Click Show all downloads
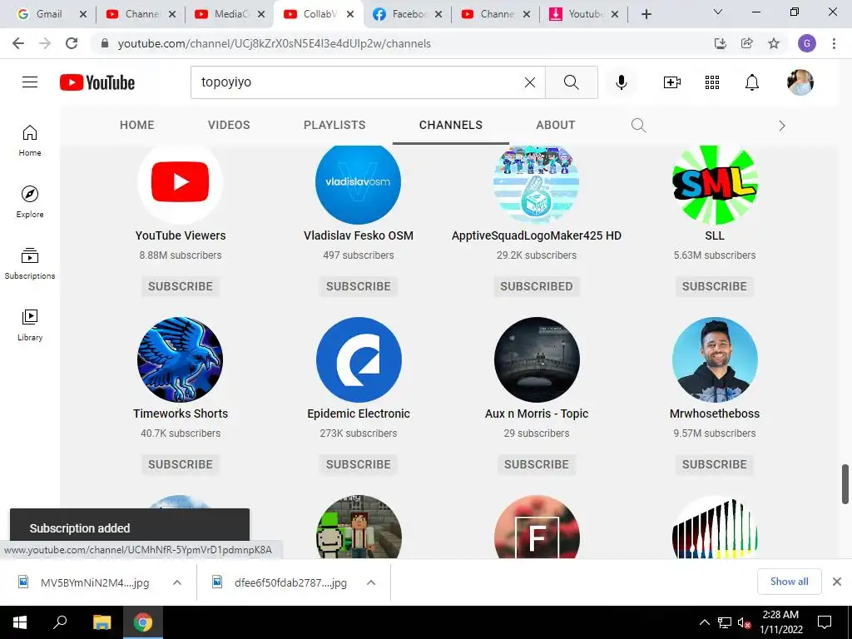Viewport: 852px width, 639px height. coord(789,582)
